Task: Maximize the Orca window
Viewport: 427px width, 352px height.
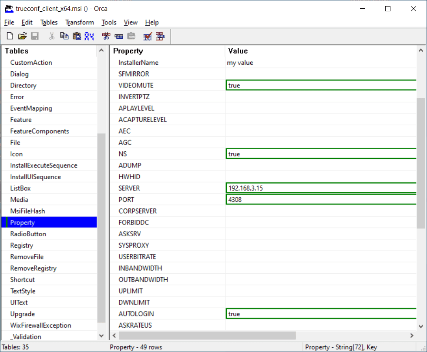Action: [388, 9]
